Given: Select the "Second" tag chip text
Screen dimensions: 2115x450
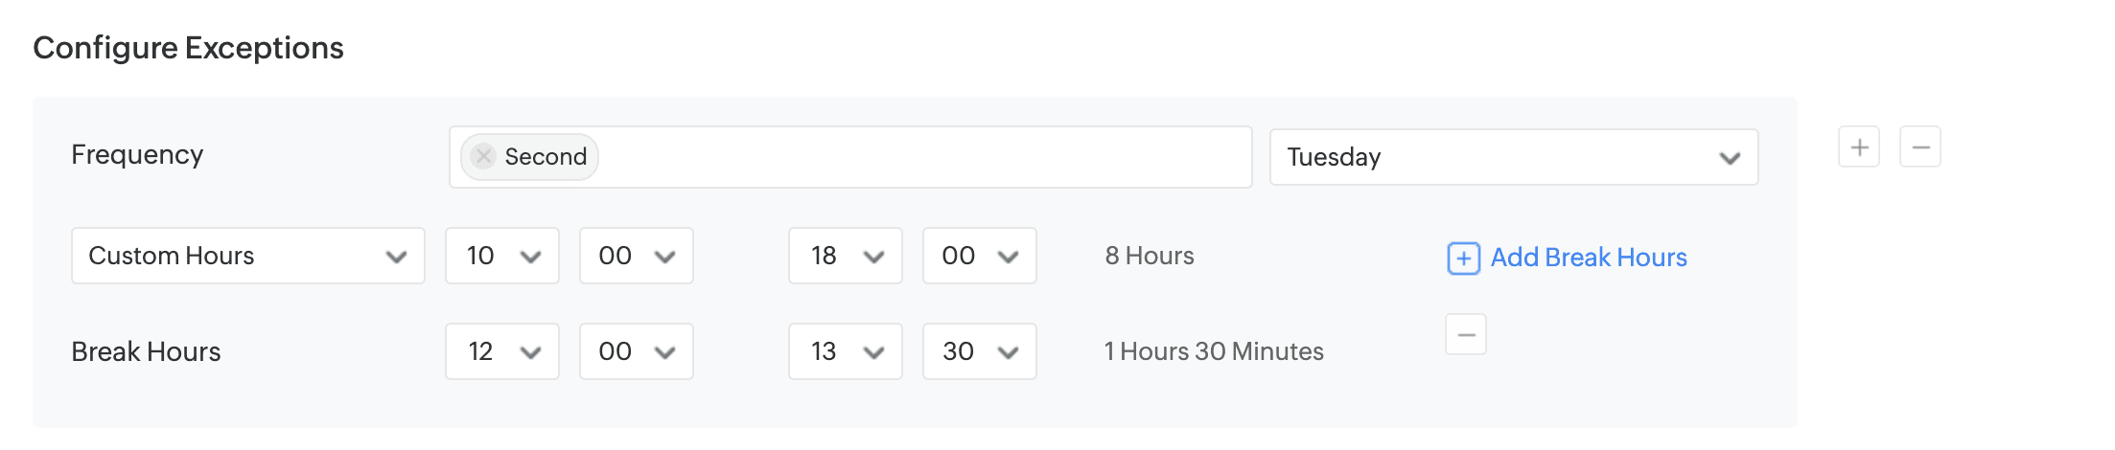Looking at the screenshot, I should (546, 157).
